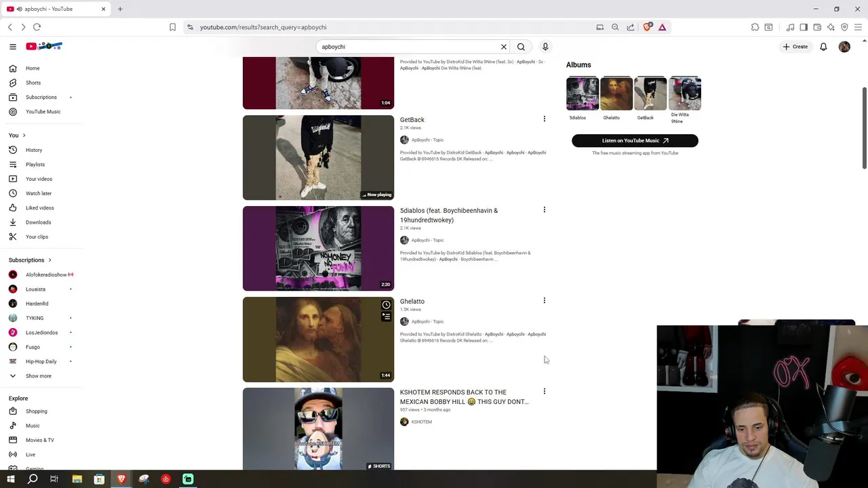Open the LosJedionodos subscription
Viewport: 868px width, 488px height.
[x=41, y=333]
